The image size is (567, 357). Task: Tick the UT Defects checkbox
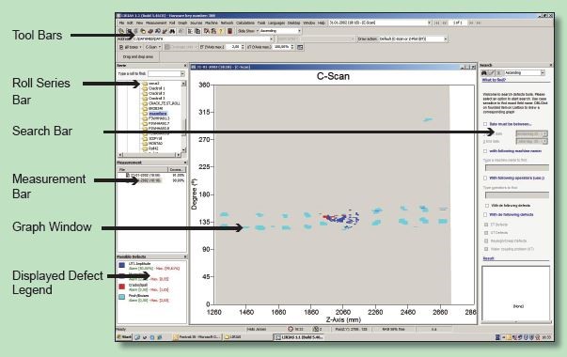click(x=486, y=233)
